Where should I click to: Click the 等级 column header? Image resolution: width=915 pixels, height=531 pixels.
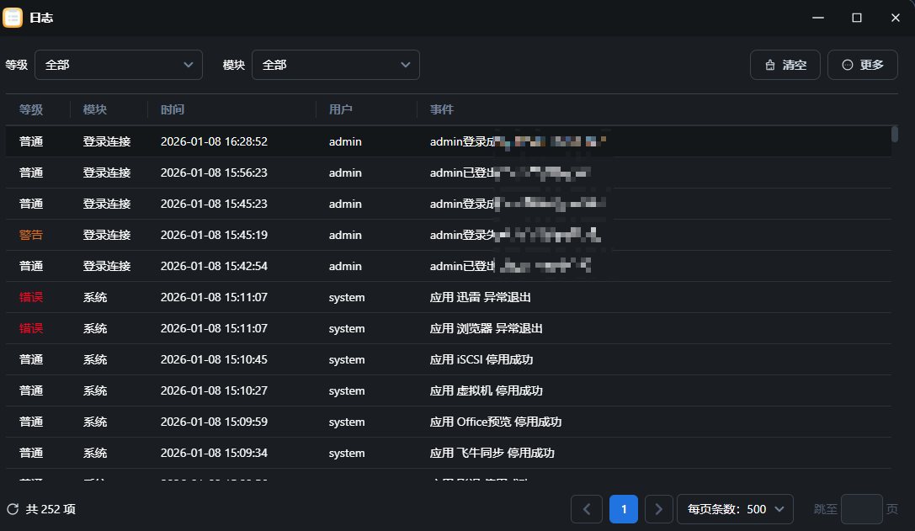pyautogui.click(x=31, y=109)
